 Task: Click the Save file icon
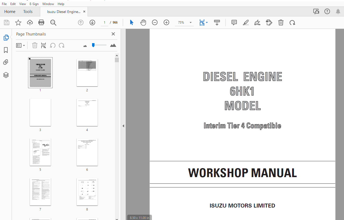[x=6, y=23]
